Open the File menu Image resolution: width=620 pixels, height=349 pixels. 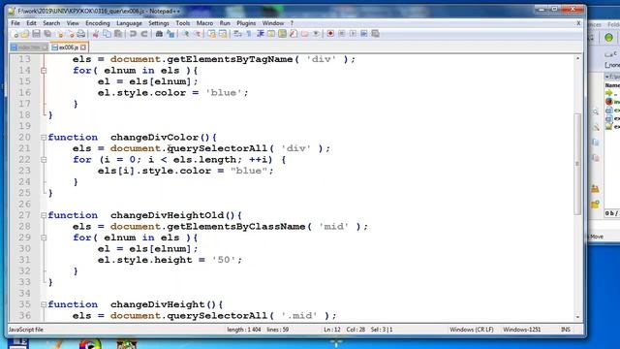15,23
